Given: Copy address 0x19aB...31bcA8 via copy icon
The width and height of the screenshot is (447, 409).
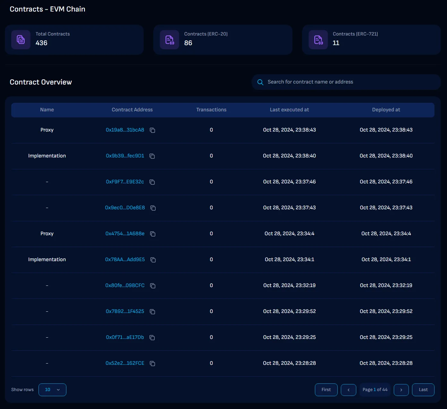Looking at the screenshot, I should (x=153, y=130).
